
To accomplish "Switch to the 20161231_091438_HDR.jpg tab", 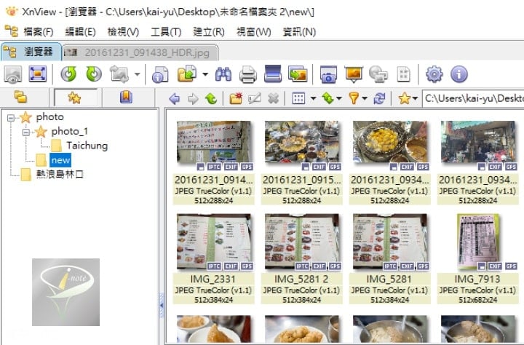I will (x=140, y=52).
